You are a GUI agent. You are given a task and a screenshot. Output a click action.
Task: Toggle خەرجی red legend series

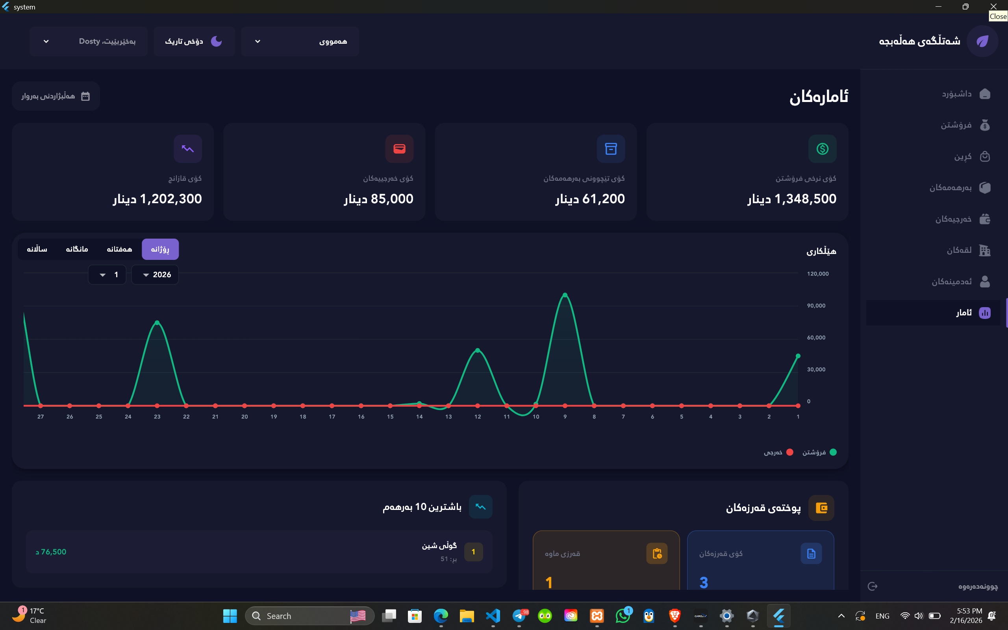tap(789, 452)
